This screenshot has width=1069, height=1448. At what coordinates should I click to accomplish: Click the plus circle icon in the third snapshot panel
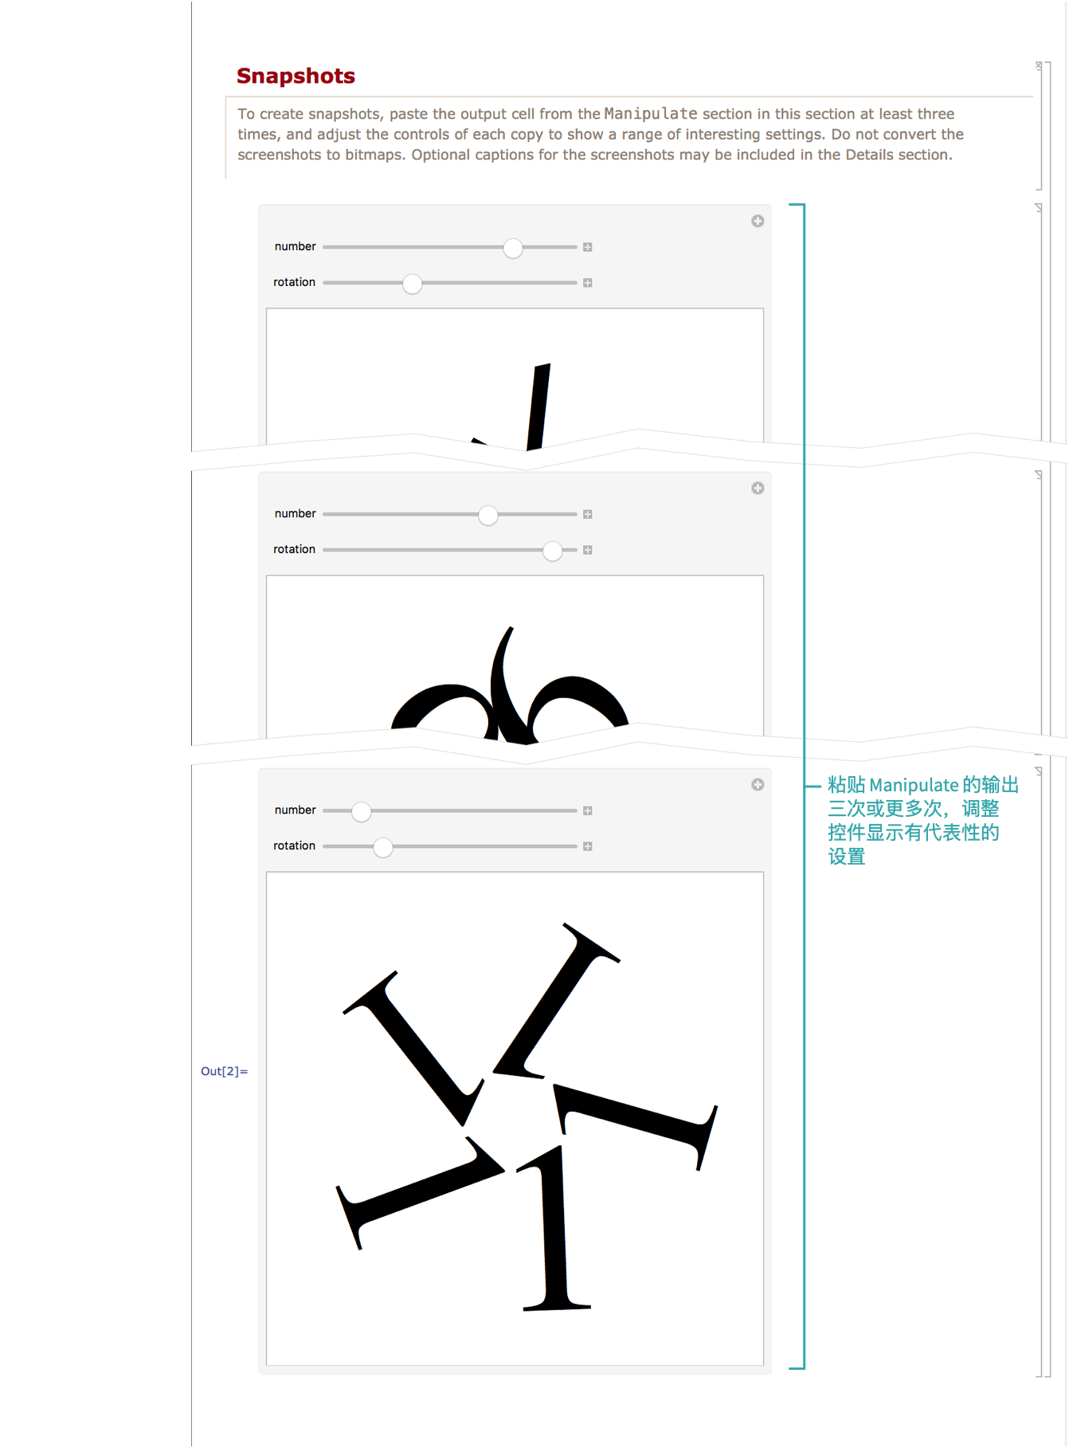[758, 784]
